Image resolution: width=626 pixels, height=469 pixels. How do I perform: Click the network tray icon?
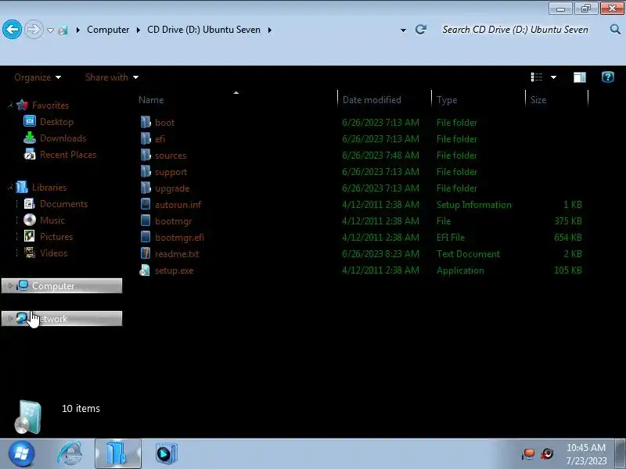528,454
